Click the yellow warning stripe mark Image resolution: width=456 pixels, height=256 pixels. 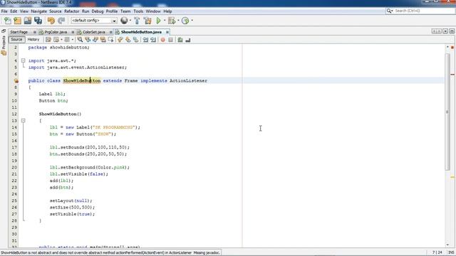[x=452, y=177]
